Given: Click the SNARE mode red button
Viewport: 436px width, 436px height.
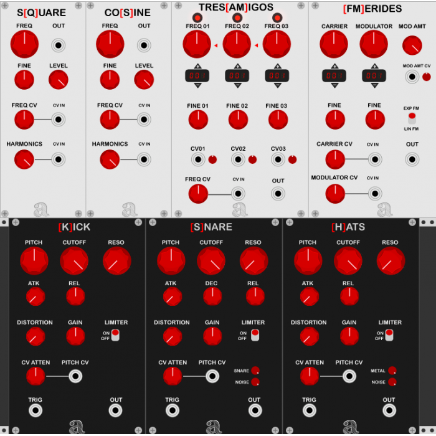Looking at the screenshot, I should (255, 371).
